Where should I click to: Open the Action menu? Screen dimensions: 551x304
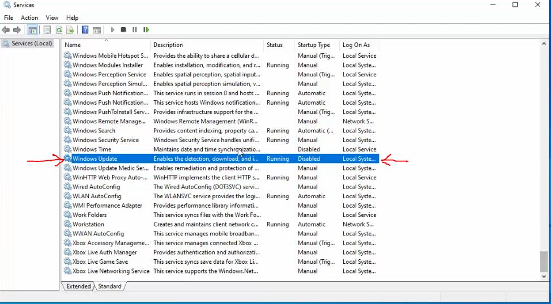[x=29, y=18]
